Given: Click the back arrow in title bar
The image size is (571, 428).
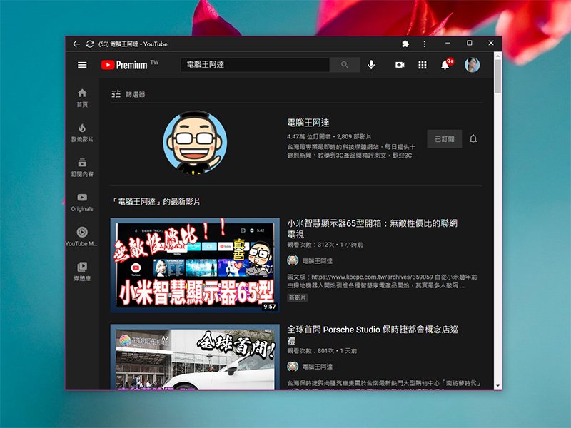Looking at the screenshot, I should tap(76, 44).
